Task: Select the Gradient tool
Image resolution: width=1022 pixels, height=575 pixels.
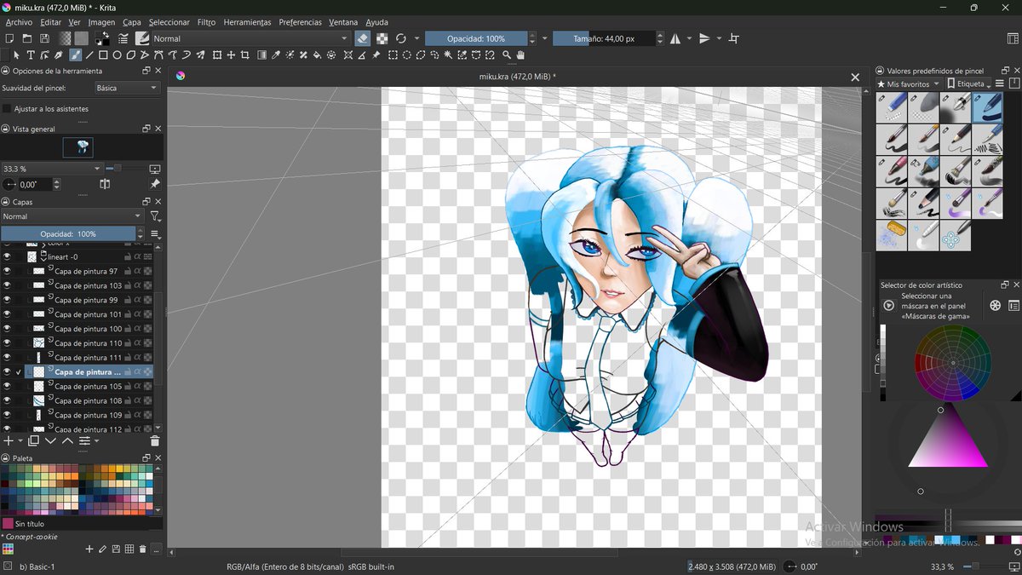Action: click(x=261, y=55)
